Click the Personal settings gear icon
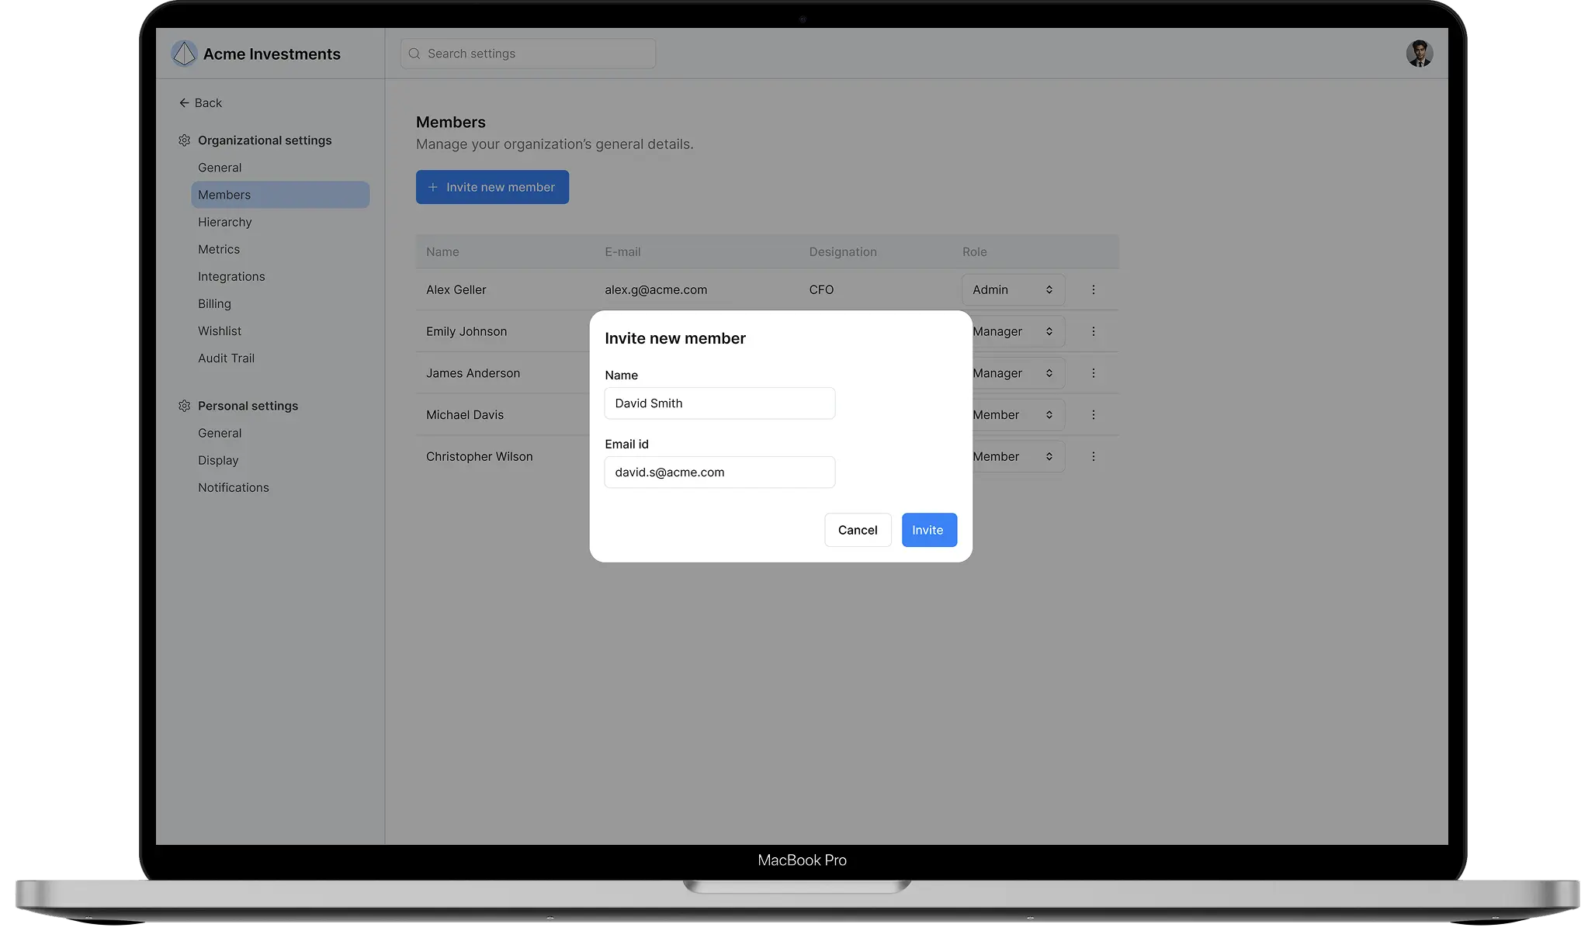Viewport: 1595px width, 931px height. click(184, 406)
